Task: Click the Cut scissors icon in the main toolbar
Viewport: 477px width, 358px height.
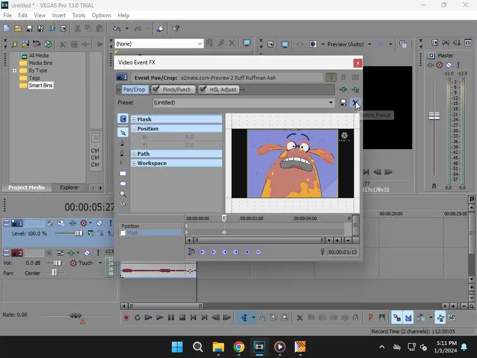Action: click(x=77, y=28)
